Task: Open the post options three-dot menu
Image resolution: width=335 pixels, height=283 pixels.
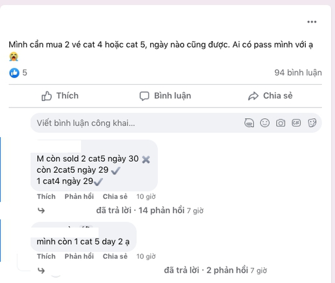Action: pos(312,22)
